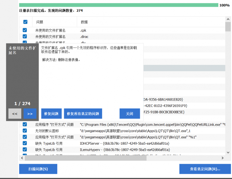Image resolution: width=232 pixels, height=179 pixels.
Task: Click the 无效的默认图标 issue text
Action: pyautogui.click(x=47, y=131)
